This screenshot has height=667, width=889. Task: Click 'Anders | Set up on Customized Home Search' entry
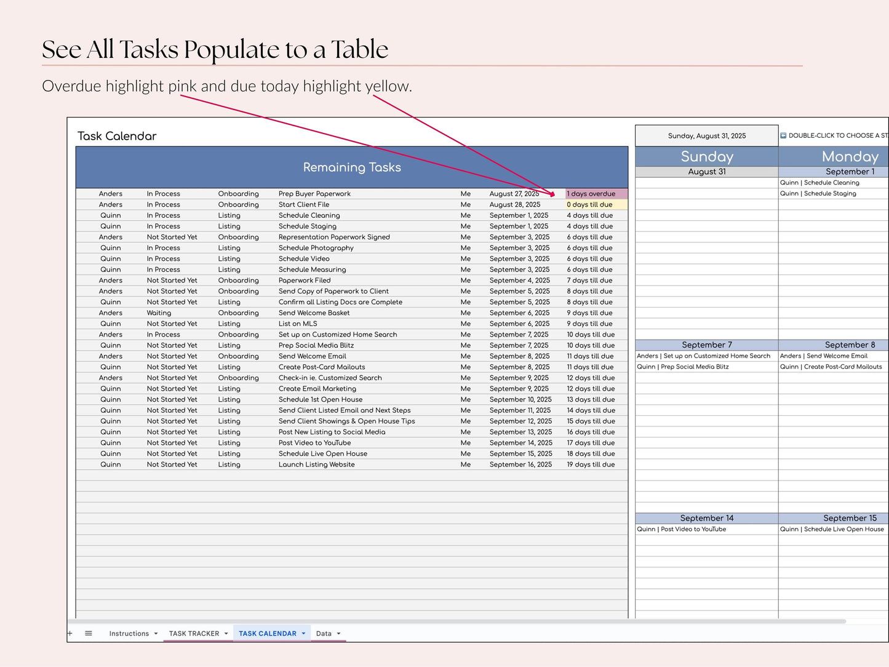click(703, 356)
